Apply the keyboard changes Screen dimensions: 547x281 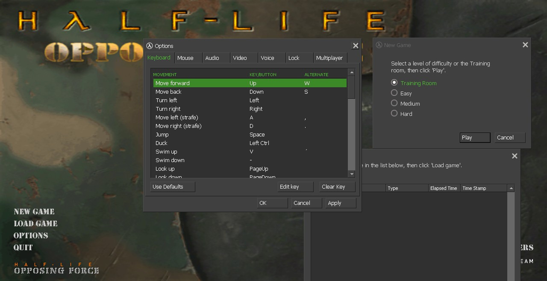coord(340,203)
